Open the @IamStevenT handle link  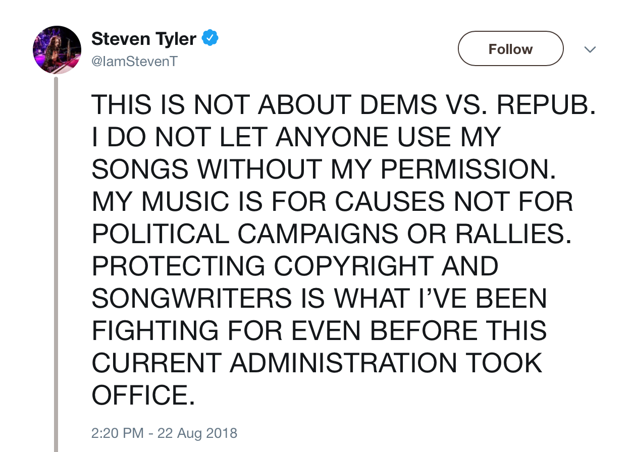coord(134,62)
